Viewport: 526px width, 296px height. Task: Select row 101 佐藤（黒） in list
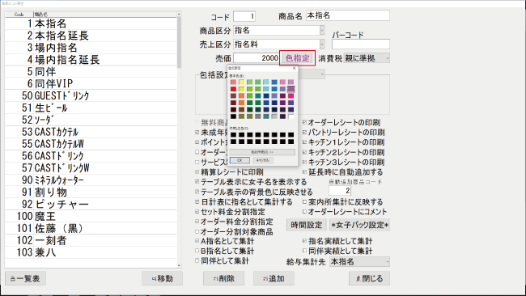(x=91, y=228)
